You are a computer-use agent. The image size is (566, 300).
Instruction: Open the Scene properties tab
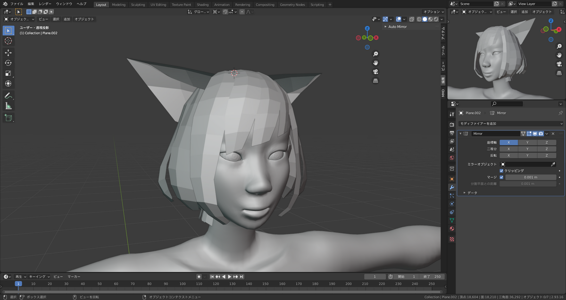point(452,150)
